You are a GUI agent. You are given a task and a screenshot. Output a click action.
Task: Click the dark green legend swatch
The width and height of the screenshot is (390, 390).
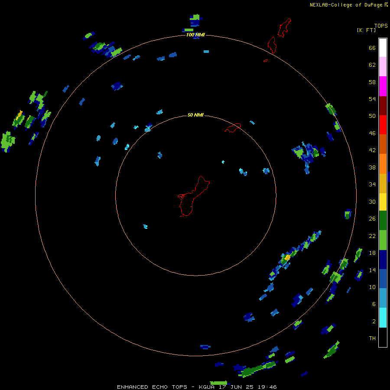tap(383, 221)
